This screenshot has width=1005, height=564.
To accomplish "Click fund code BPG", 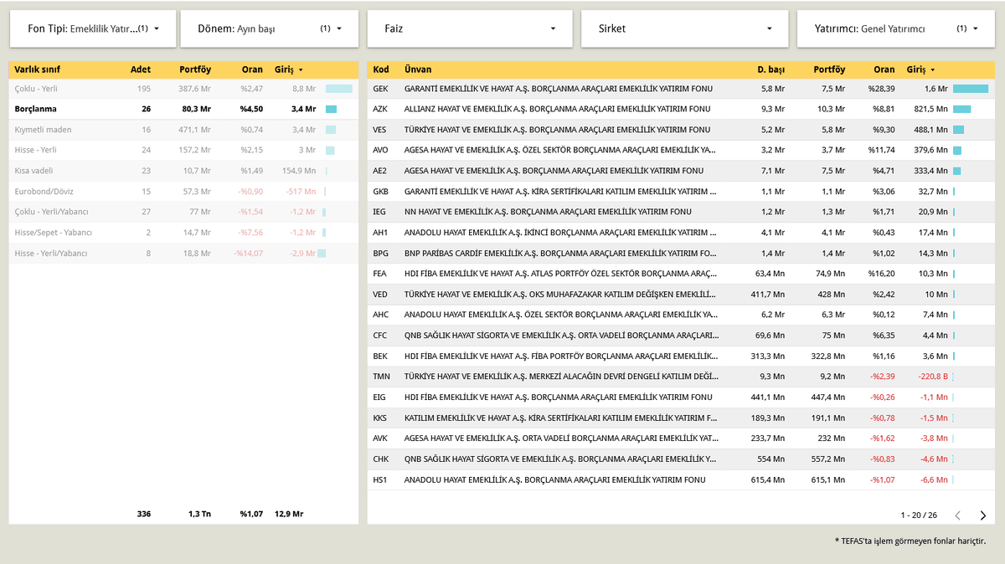I will 381,253.
